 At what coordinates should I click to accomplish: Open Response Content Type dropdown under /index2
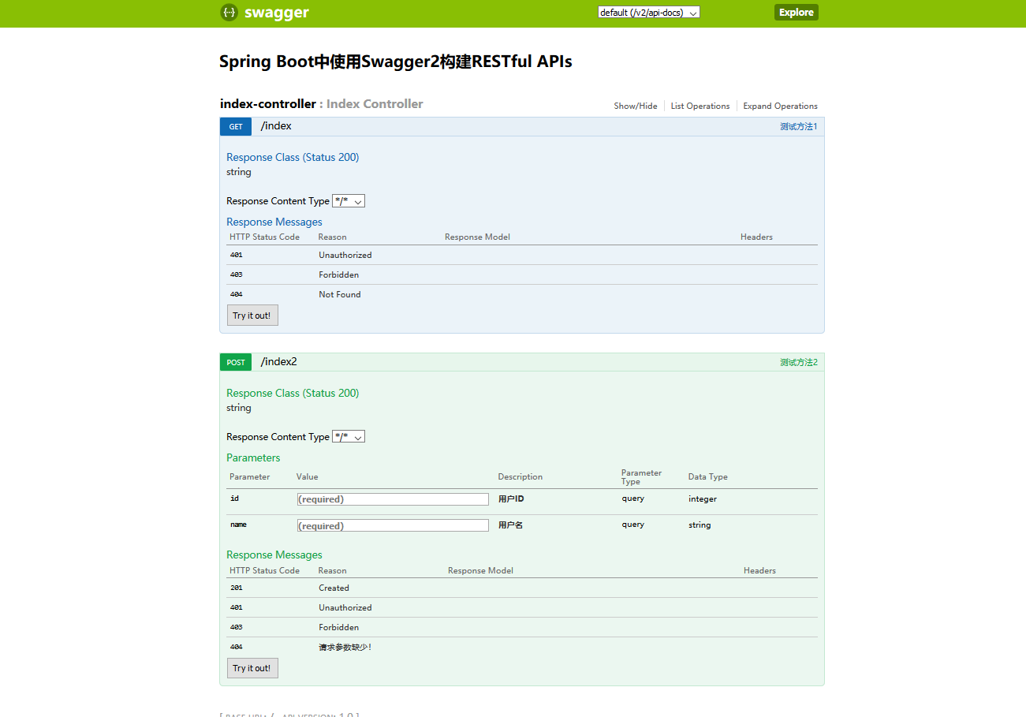(x=349, y=437)
